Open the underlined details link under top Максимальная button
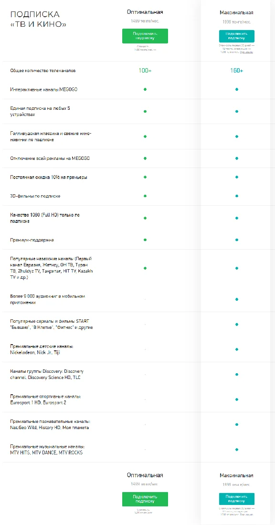275x525 pixels. click(x=246, y=52)
